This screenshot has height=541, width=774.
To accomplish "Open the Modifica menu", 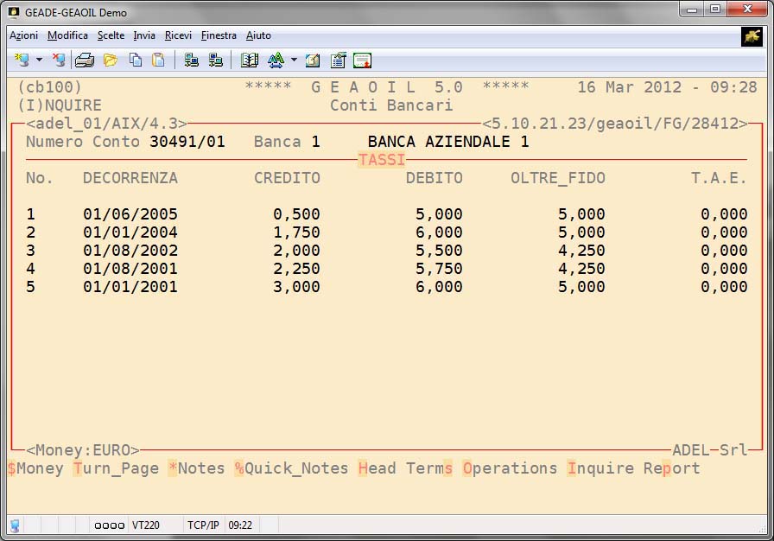I will point(67,35).
